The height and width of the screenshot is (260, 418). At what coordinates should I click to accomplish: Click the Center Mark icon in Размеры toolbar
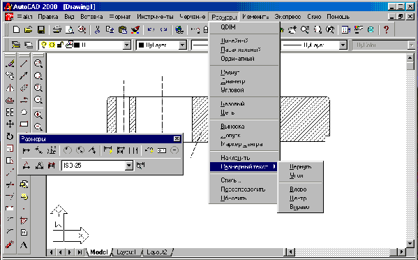point(174,150)
